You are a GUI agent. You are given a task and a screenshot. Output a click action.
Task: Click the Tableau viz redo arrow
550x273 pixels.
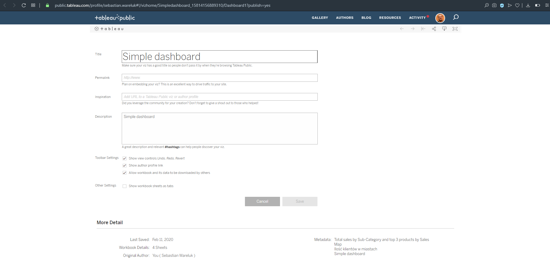point(413,29)
